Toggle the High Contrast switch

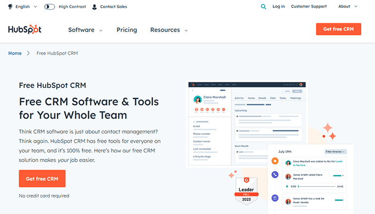click(x=49, y=7)
